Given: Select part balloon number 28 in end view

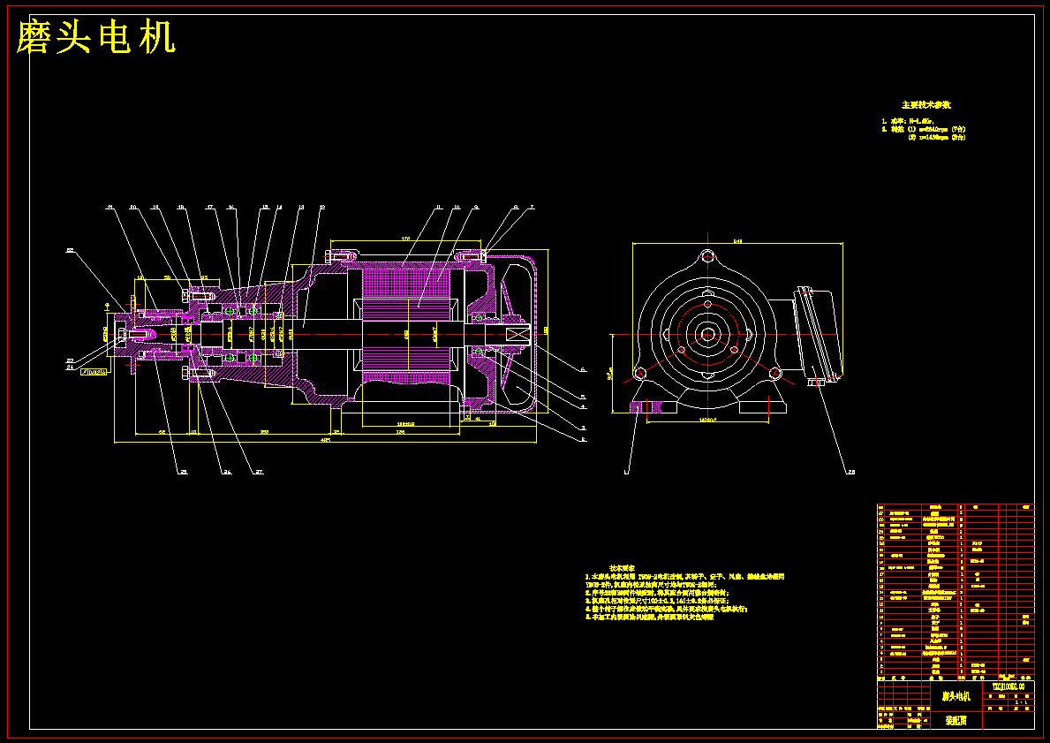Looking at the screenshot, I should [x=850, y=473].
